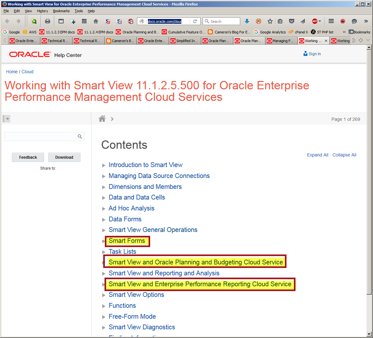Click the vertical scrollbar down arrow
The height and width of the screenshot is (338, 373).
coord(369,334)
